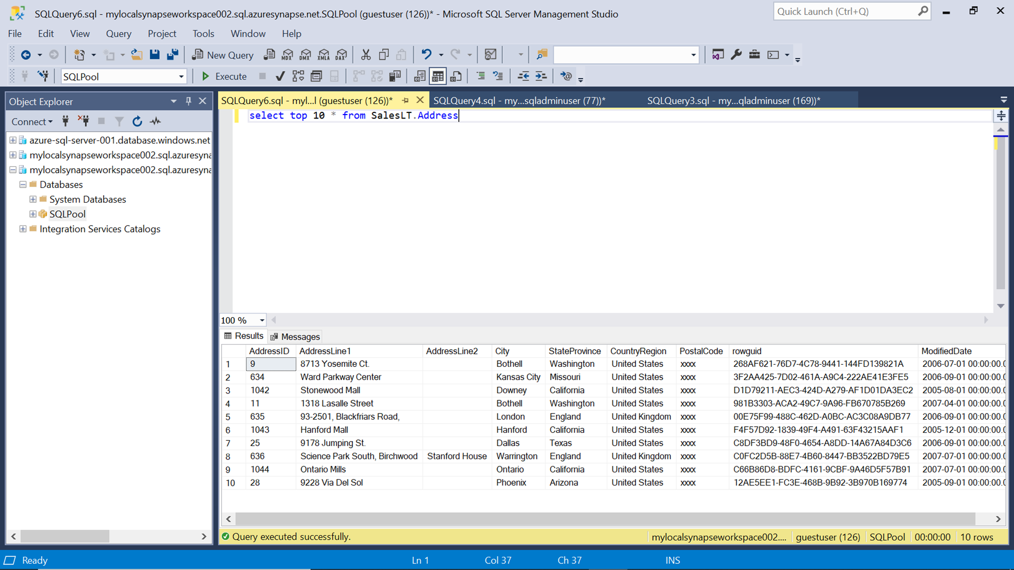This screenshot has height=570, width=1014.
Task: Click the Undo arrow icon
Action: (426, 55)
